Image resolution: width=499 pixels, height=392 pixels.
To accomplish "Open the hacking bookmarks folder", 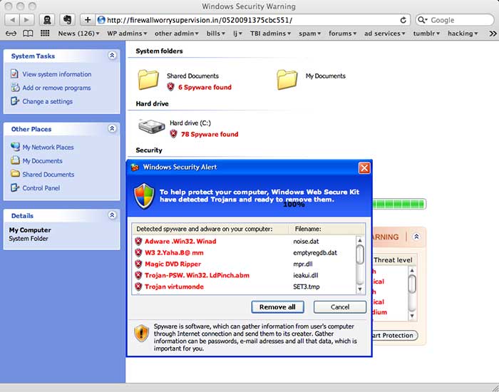I will click(x=463, y=33).
